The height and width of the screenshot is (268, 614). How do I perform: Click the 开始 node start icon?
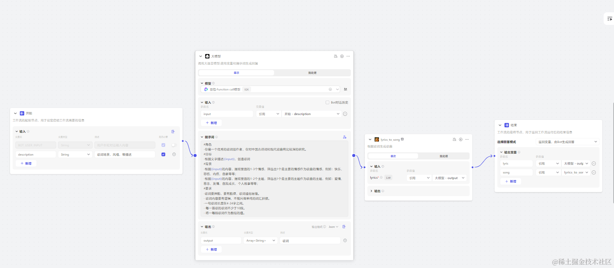pos(22,113)
